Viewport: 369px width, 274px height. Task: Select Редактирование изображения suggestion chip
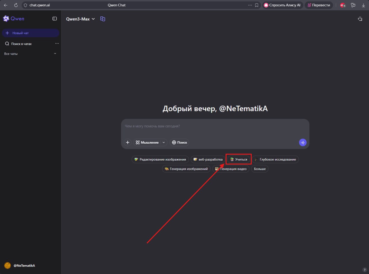160,159
